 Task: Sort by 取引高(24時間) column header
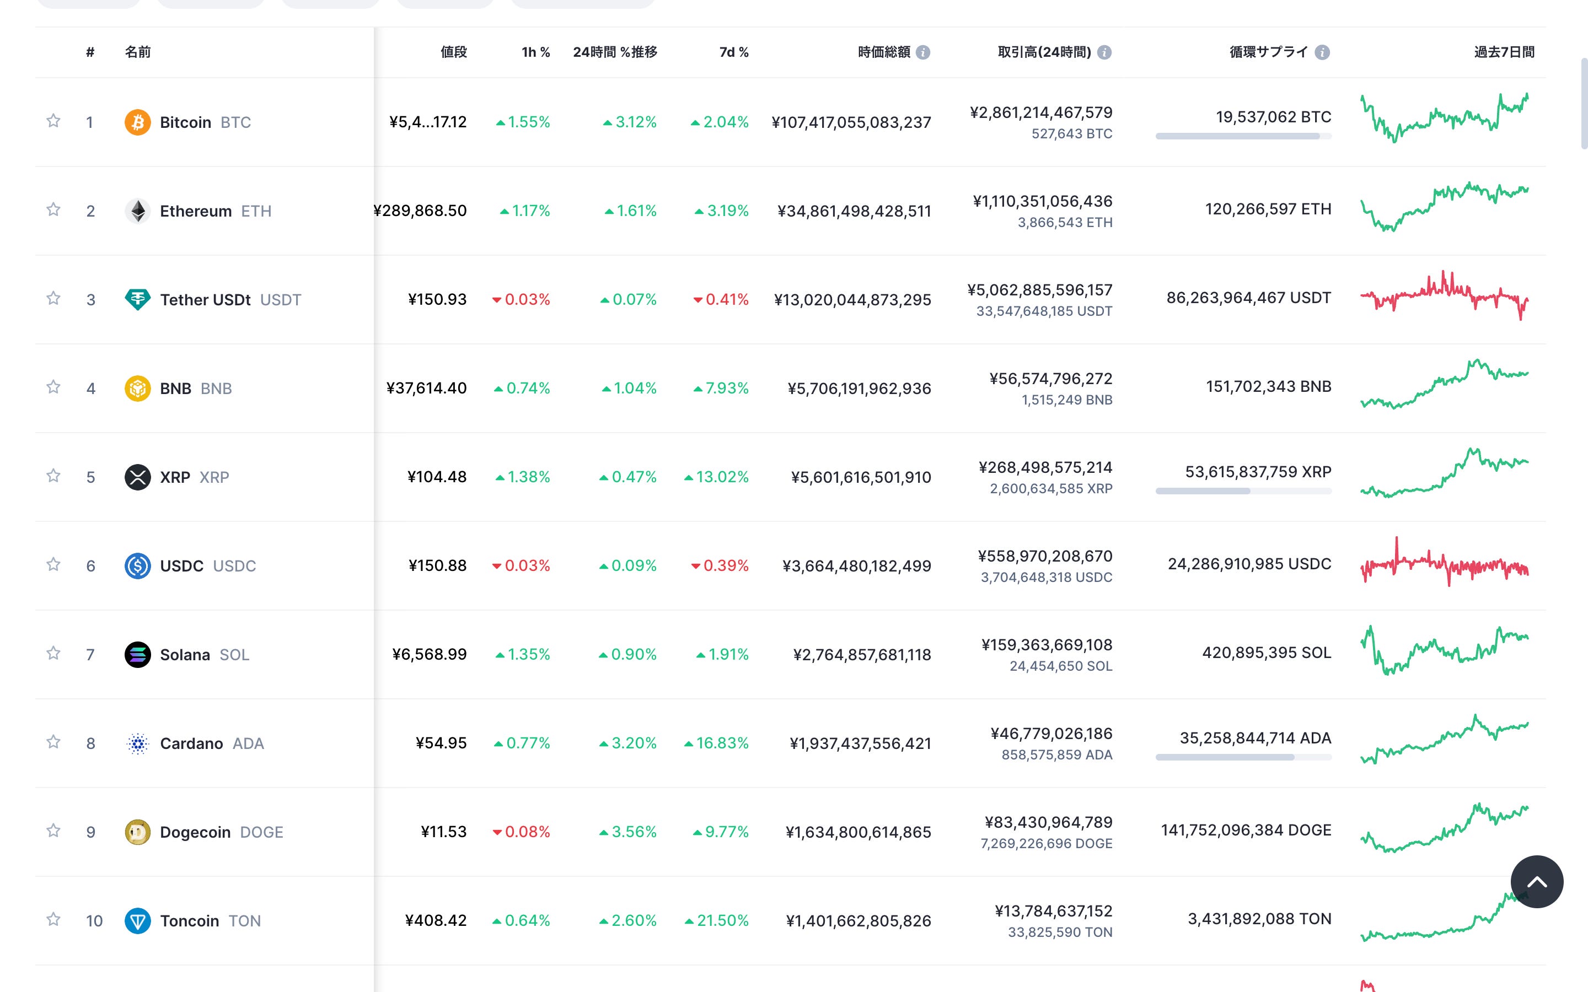tap(1044, 52)
